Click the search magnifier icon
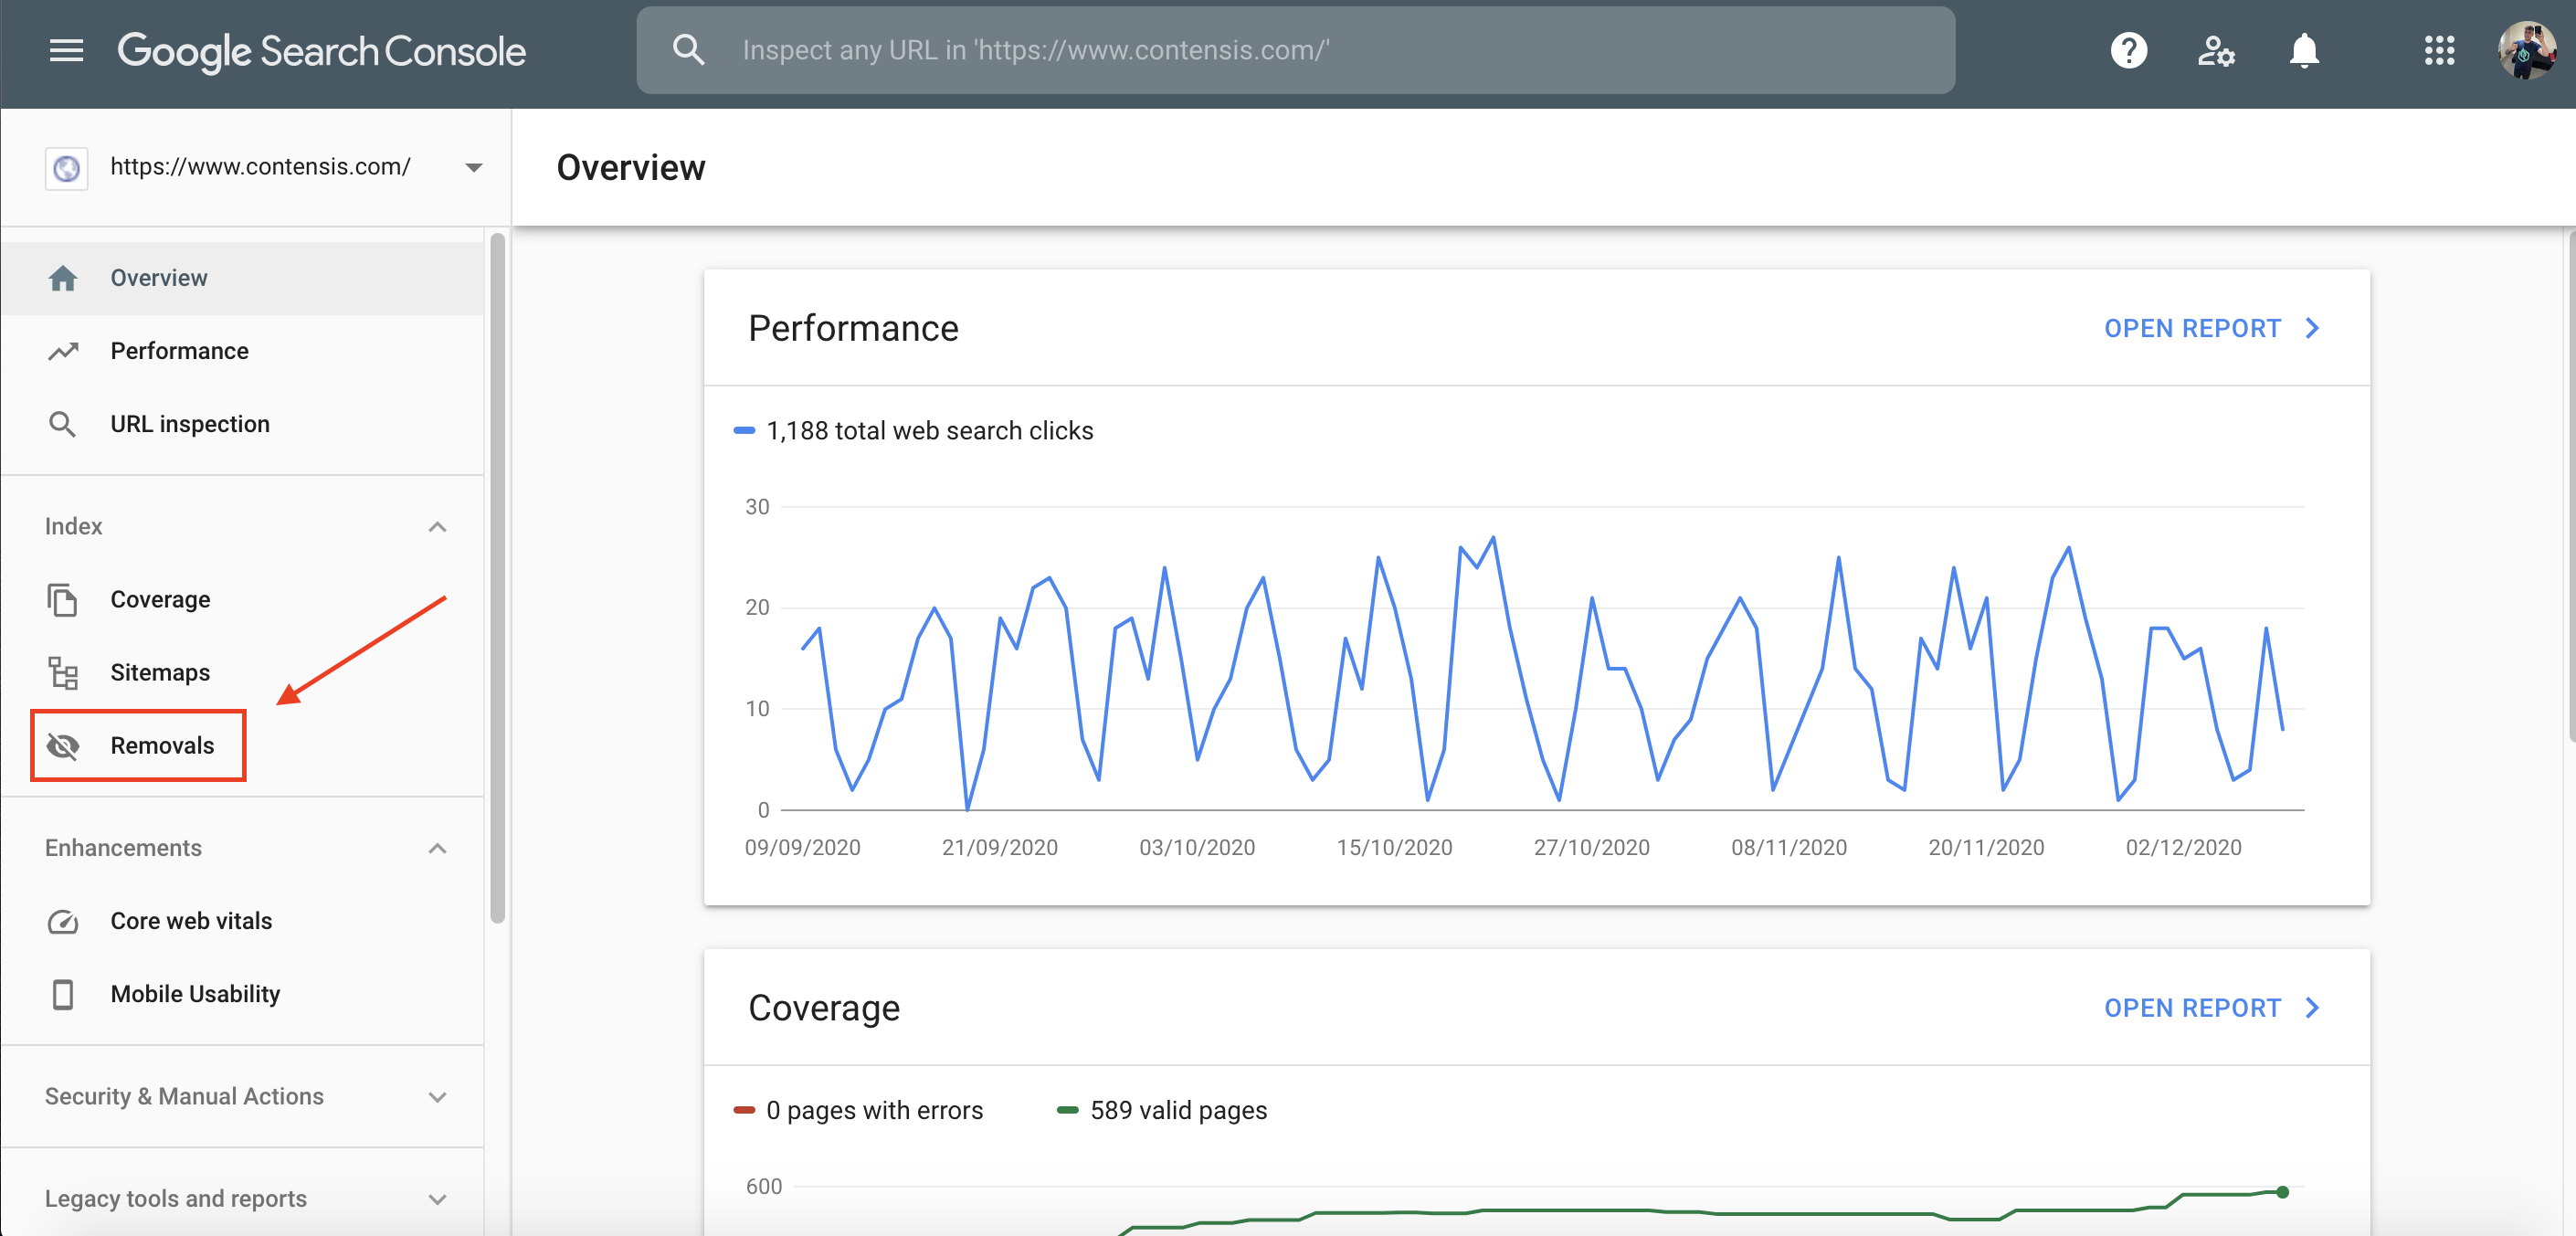The width and height of the screenshot is (2576, 1236). pos(688,50)
